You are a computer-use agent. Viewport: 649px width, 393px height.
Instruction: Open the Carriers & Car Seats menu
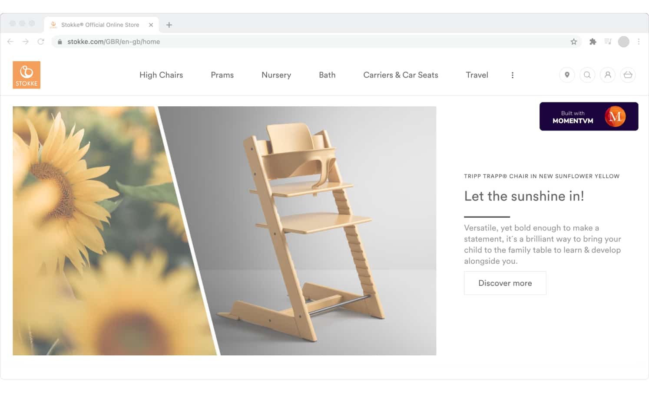click(x=401, y=75)
